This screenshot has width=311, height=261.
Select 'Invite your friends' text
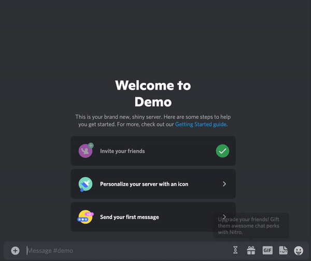coord(122,151)
